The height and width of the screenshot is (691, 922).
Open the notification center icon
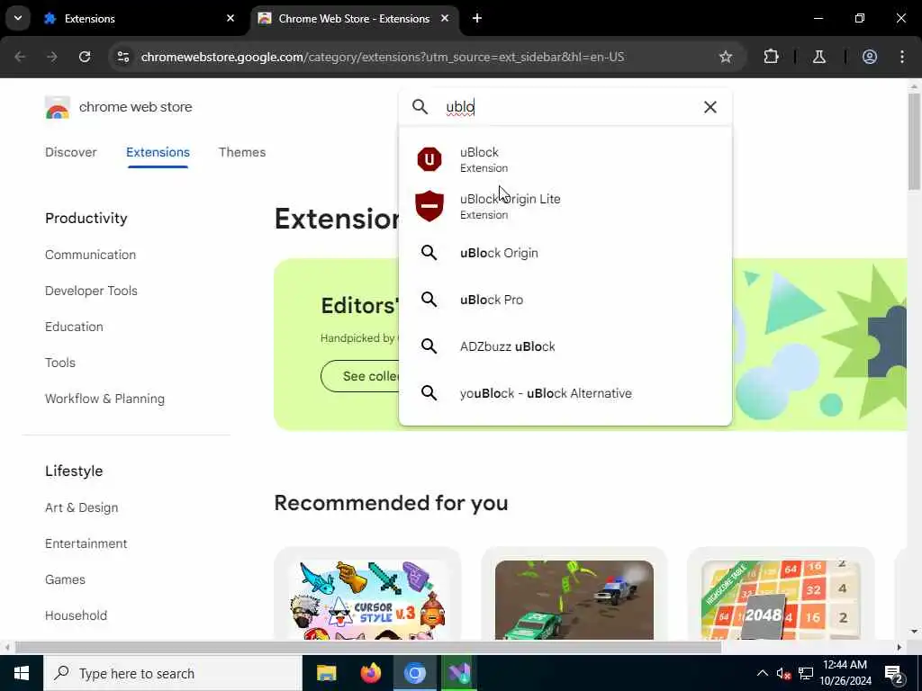894,673
